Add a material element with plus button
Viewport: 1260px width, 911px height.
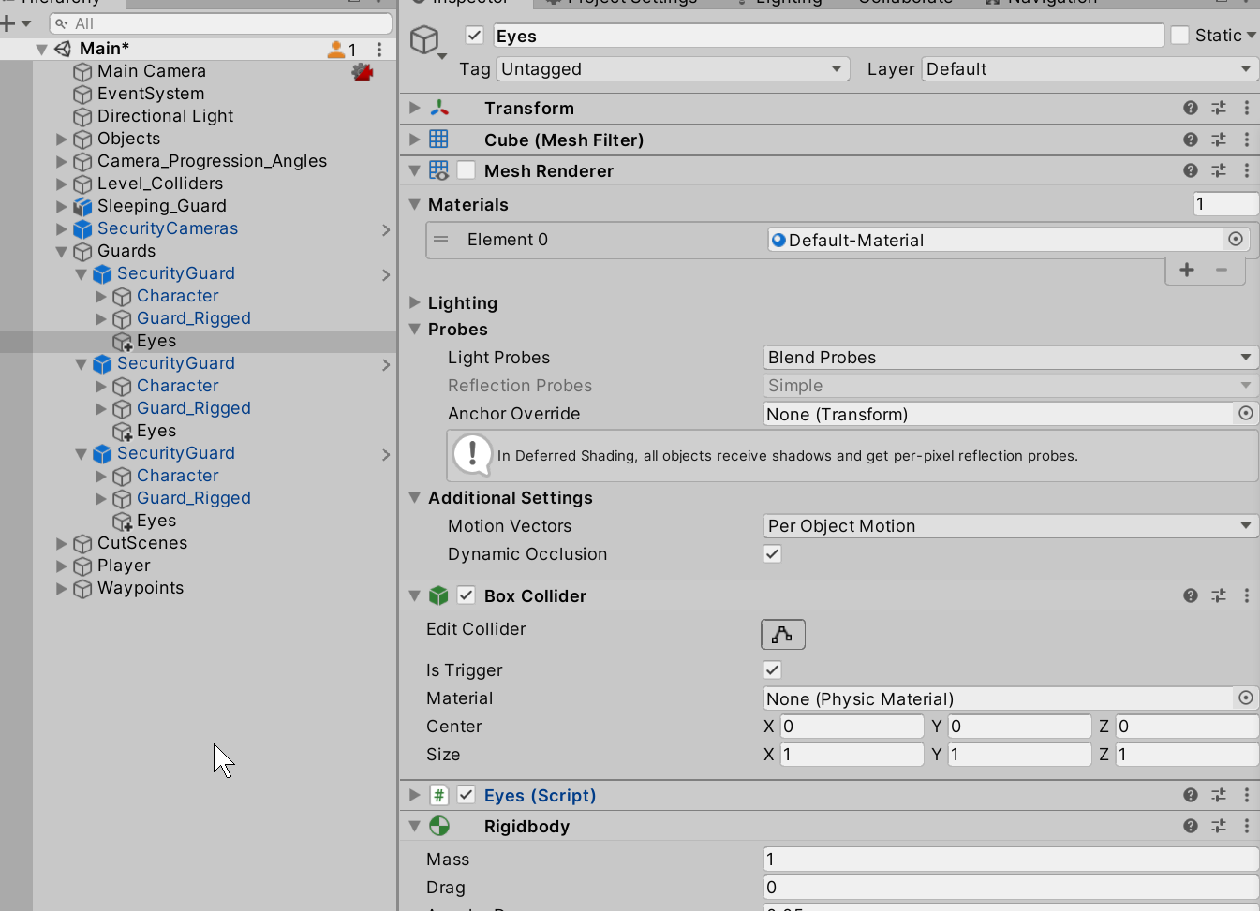pyautogui.click(x=1187, y=270)
